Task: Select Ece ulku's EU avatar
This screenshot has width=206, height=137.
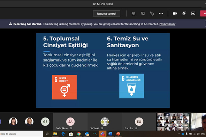Action: 139,122
